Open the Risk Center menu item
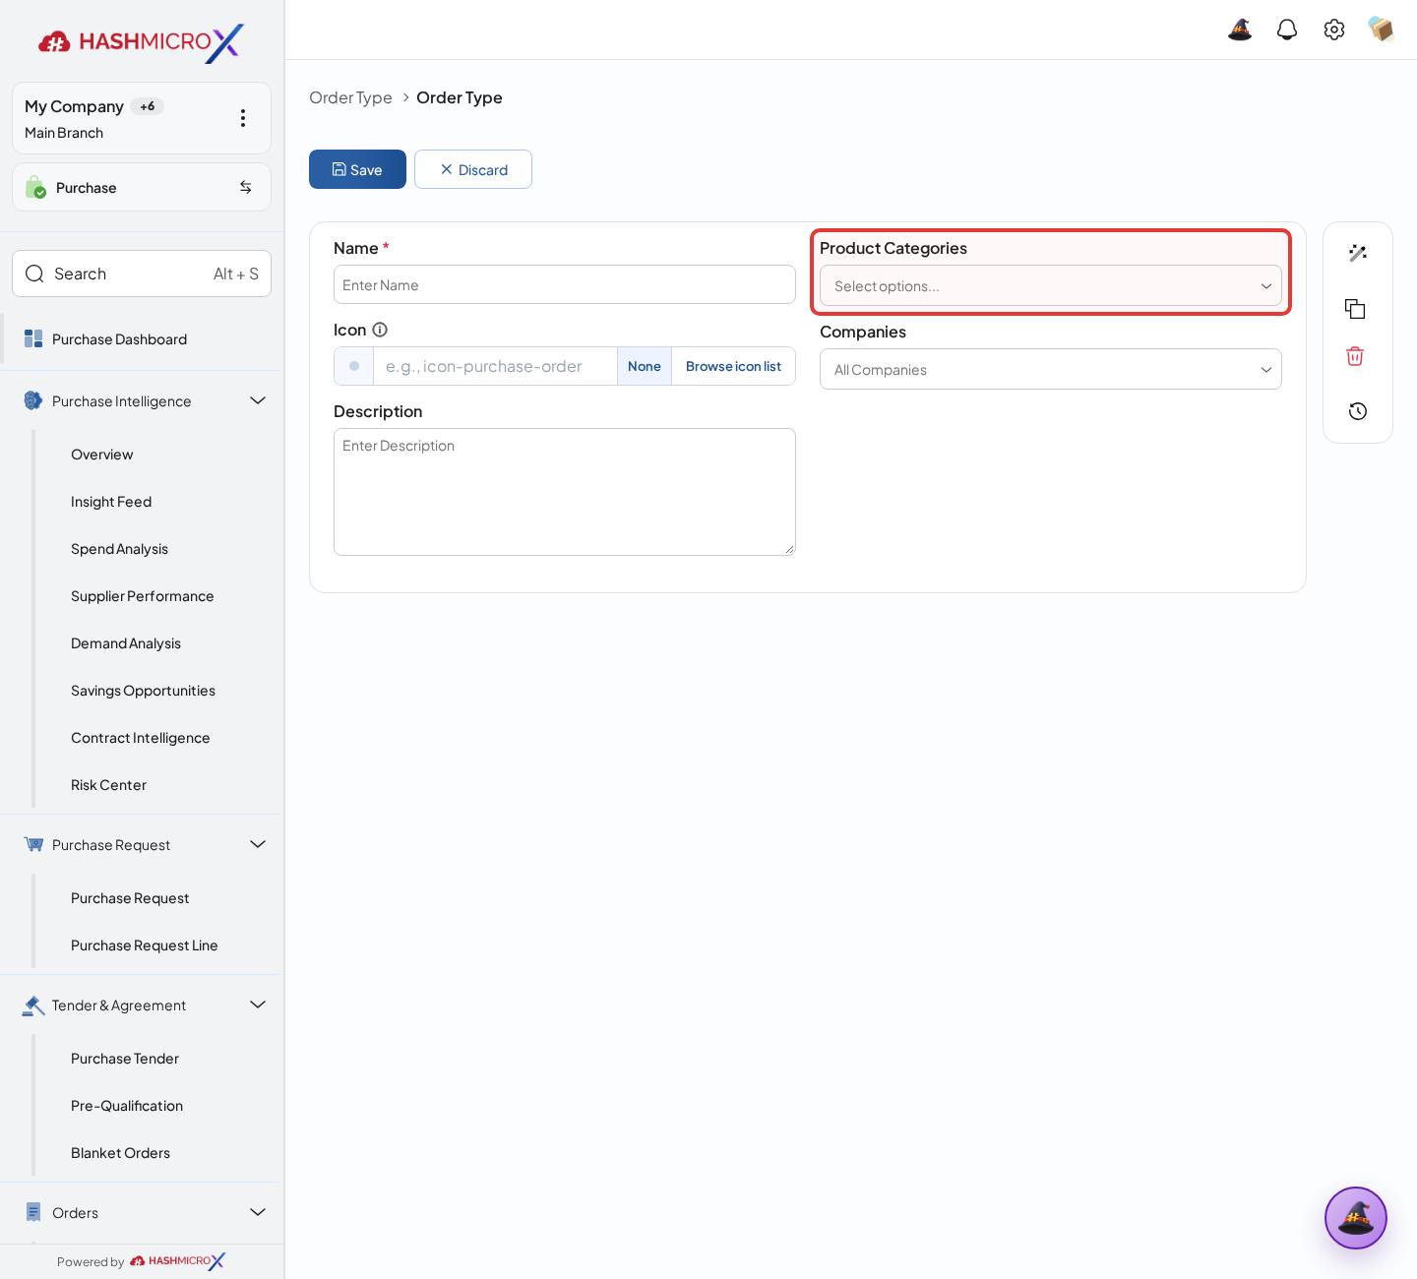Screen dimensions: 1417x1279 point(108,785)
